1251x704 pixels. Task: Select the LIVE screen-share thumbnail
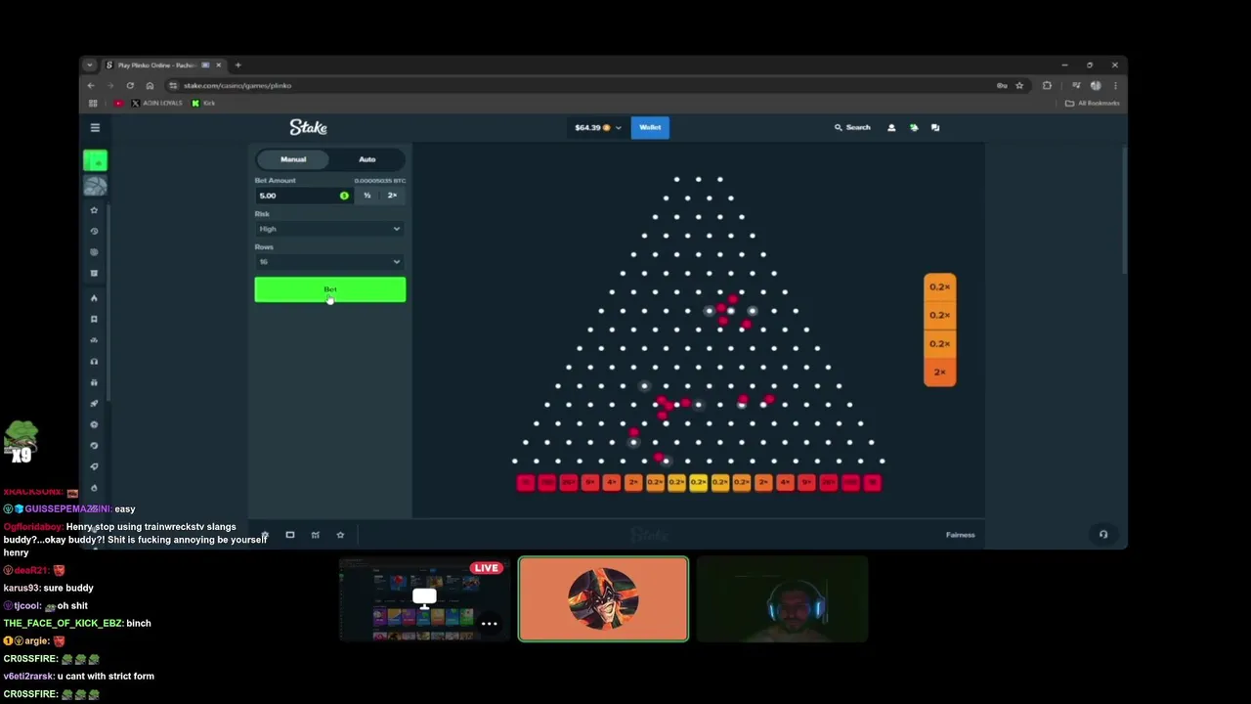pyautogui.click(x=424, y=599)
